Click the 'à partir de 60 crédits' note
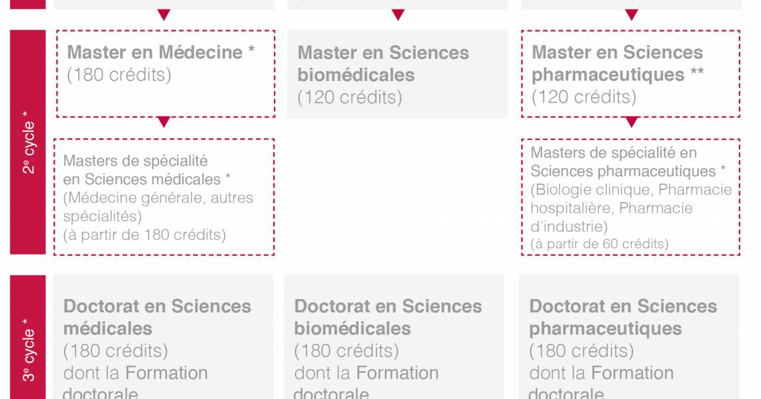The image size is (761, 399). (x=599, y=244)
